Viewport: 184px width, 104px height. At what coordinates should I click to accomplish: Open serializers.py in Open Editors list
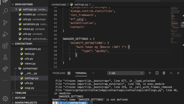(x=29, y=24)
